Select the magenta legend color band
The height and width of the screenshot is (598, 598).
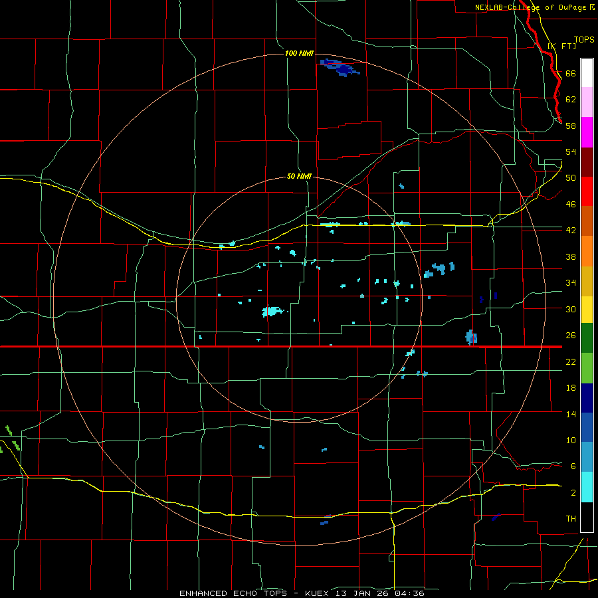pos(587,132)
